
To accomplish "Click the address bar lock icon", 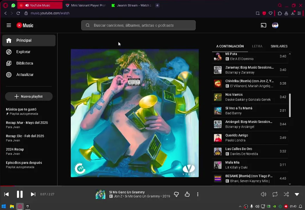I will coord(26,13).
